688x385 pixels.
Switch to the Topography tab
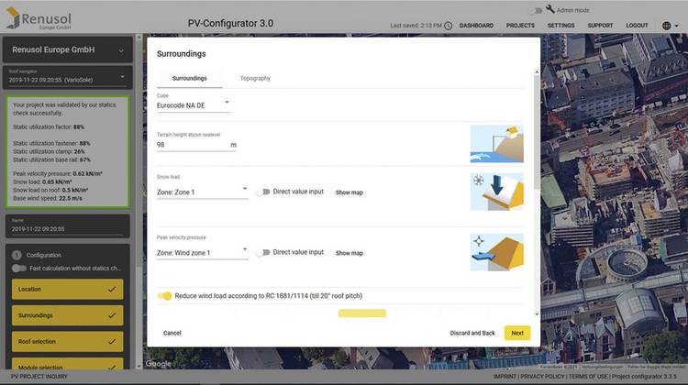tap(255, 79)
